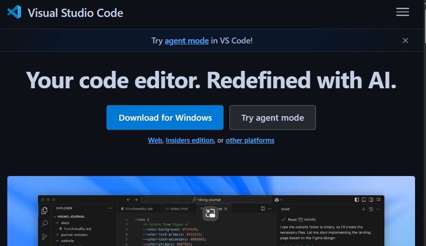Click the #333333 color value in code
The height and width of the screenshot is (246, 426).
coord(194,234)
